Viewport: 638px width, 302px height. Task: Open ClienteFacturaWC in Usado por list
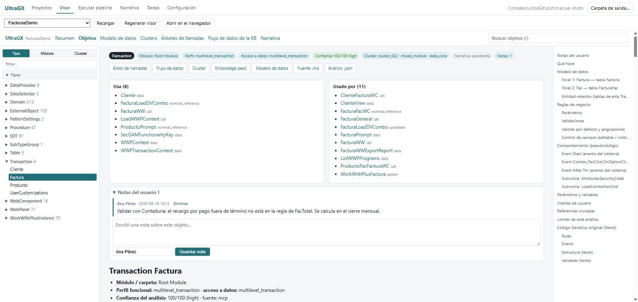[359, 95]
